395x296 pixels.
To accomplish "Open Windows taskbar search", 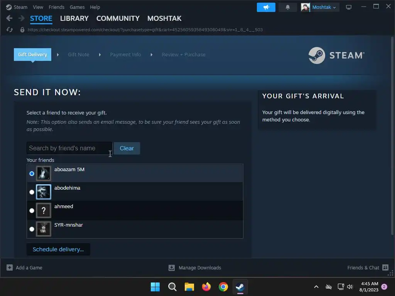I will pos(172,287).
